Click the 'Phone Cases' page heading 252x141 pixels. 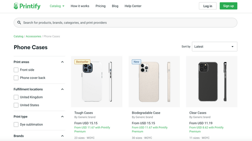click(30, 47)
